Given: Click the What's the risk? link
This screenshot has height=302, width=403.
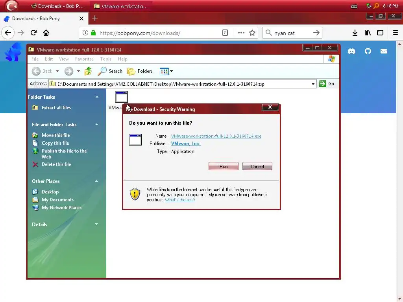Looking at the screenshot, I should point(180,200).
